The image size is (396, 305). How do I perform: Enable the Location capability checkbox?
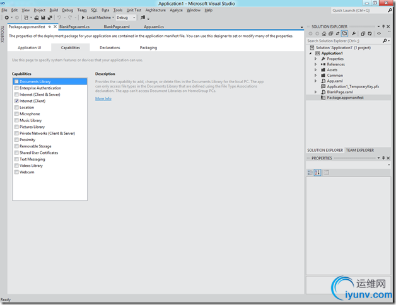point(16,107)
